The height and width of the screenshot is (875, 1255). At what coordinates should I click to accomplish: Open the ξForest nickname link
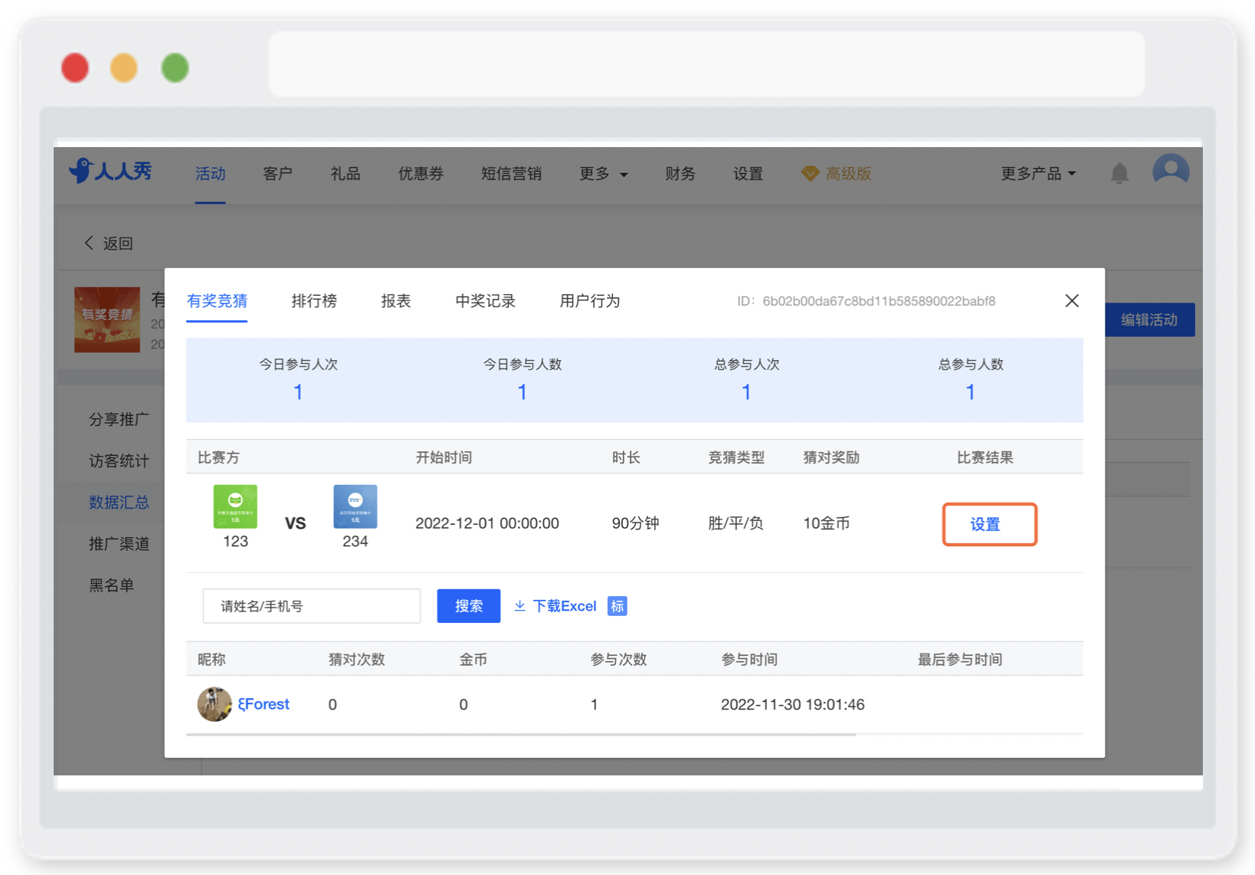pos(263,704)
